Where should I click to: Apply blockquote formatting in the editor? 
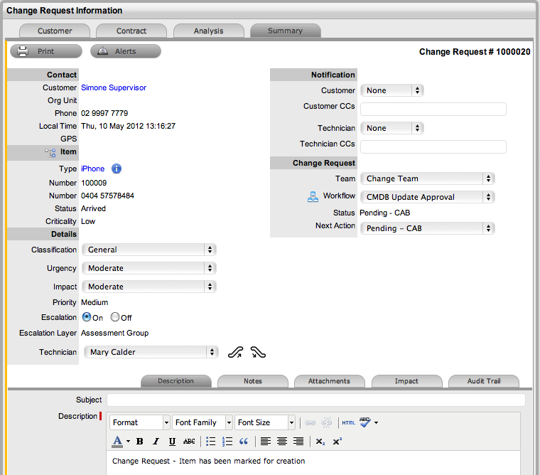point(244,442)
